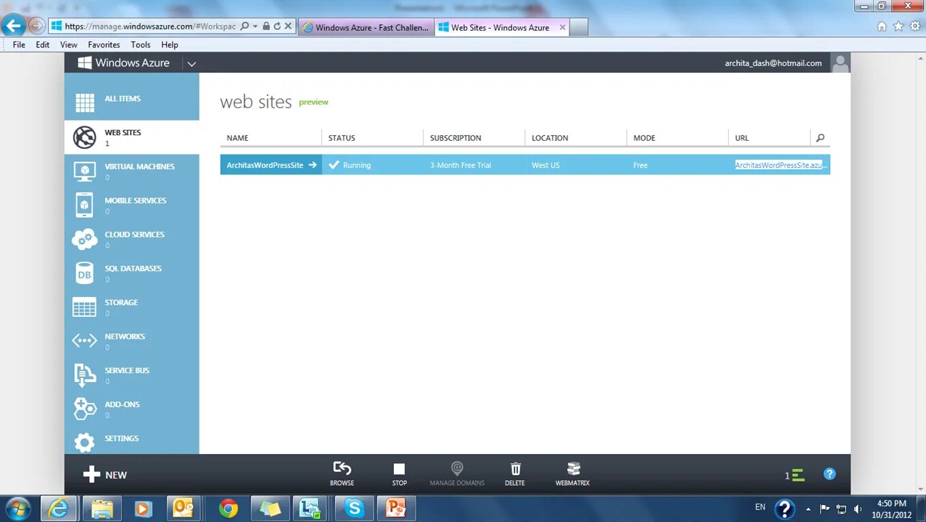Open Skype from taskbar

pos(354,508)
